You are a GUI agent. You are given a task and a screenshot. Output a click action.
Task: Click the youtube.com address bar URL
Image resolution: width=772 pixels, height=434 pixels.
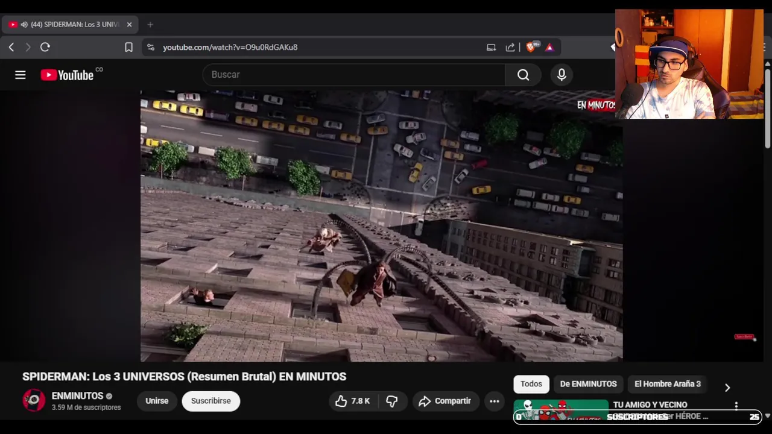point(230,47)
